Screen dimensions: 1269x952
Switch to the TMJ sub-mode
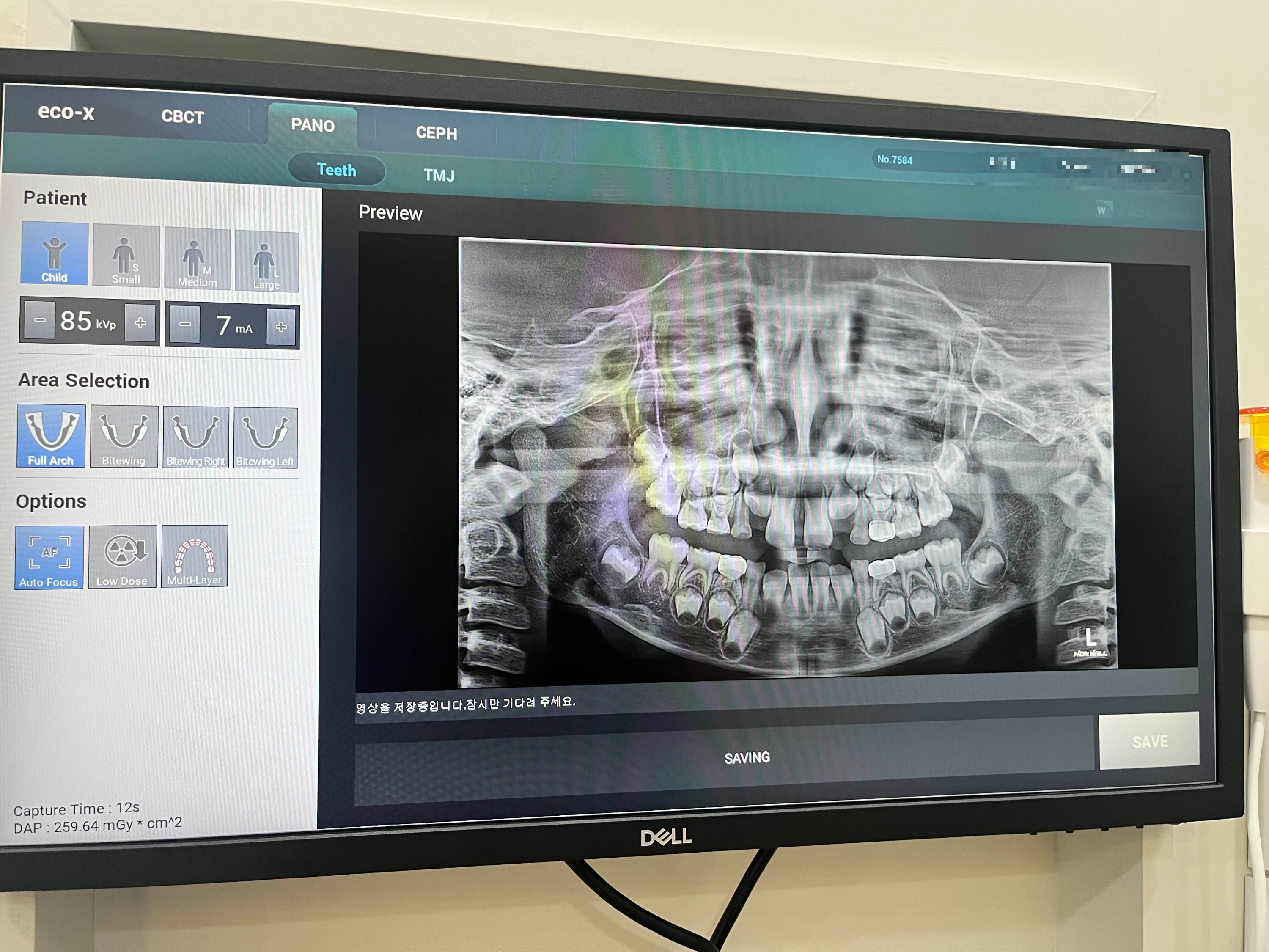point(439,175)
